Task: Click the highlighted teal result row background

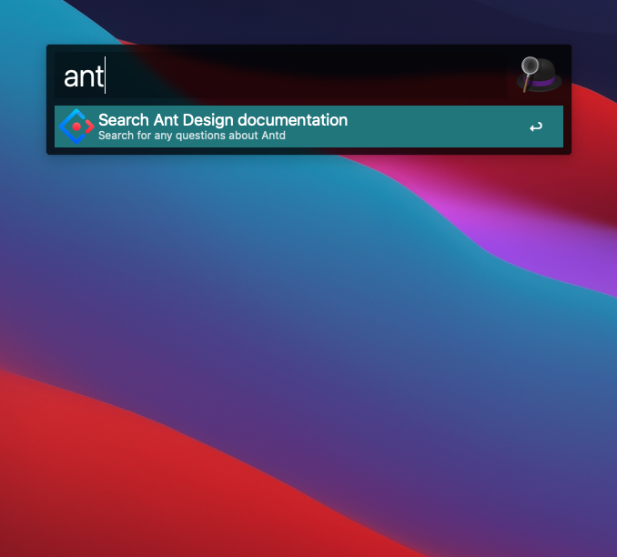Action: click(437, 127)
